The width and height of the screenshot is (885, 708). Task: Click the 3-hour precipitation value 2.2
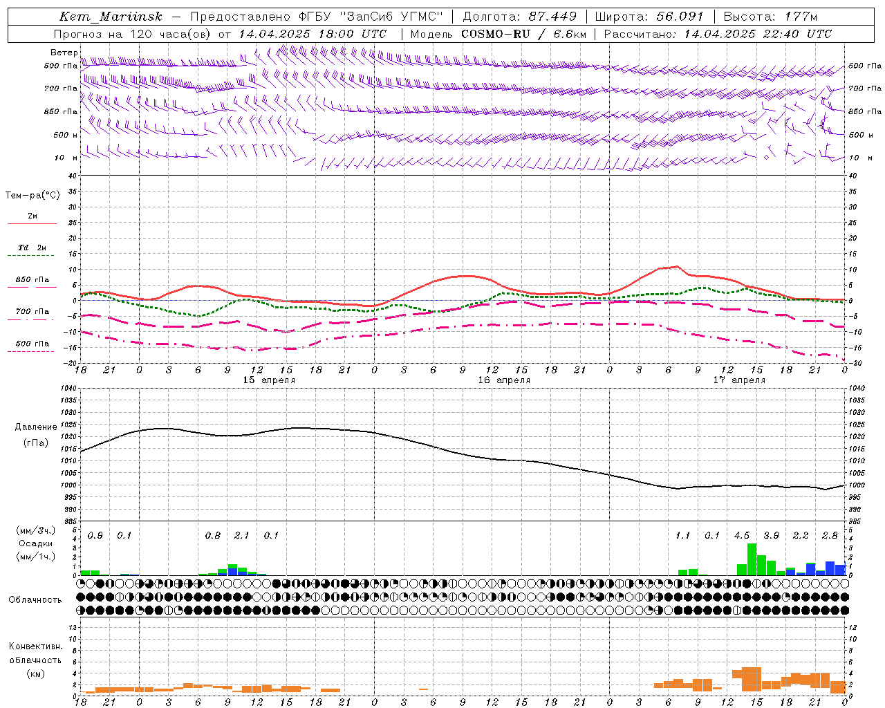[801, 536]
